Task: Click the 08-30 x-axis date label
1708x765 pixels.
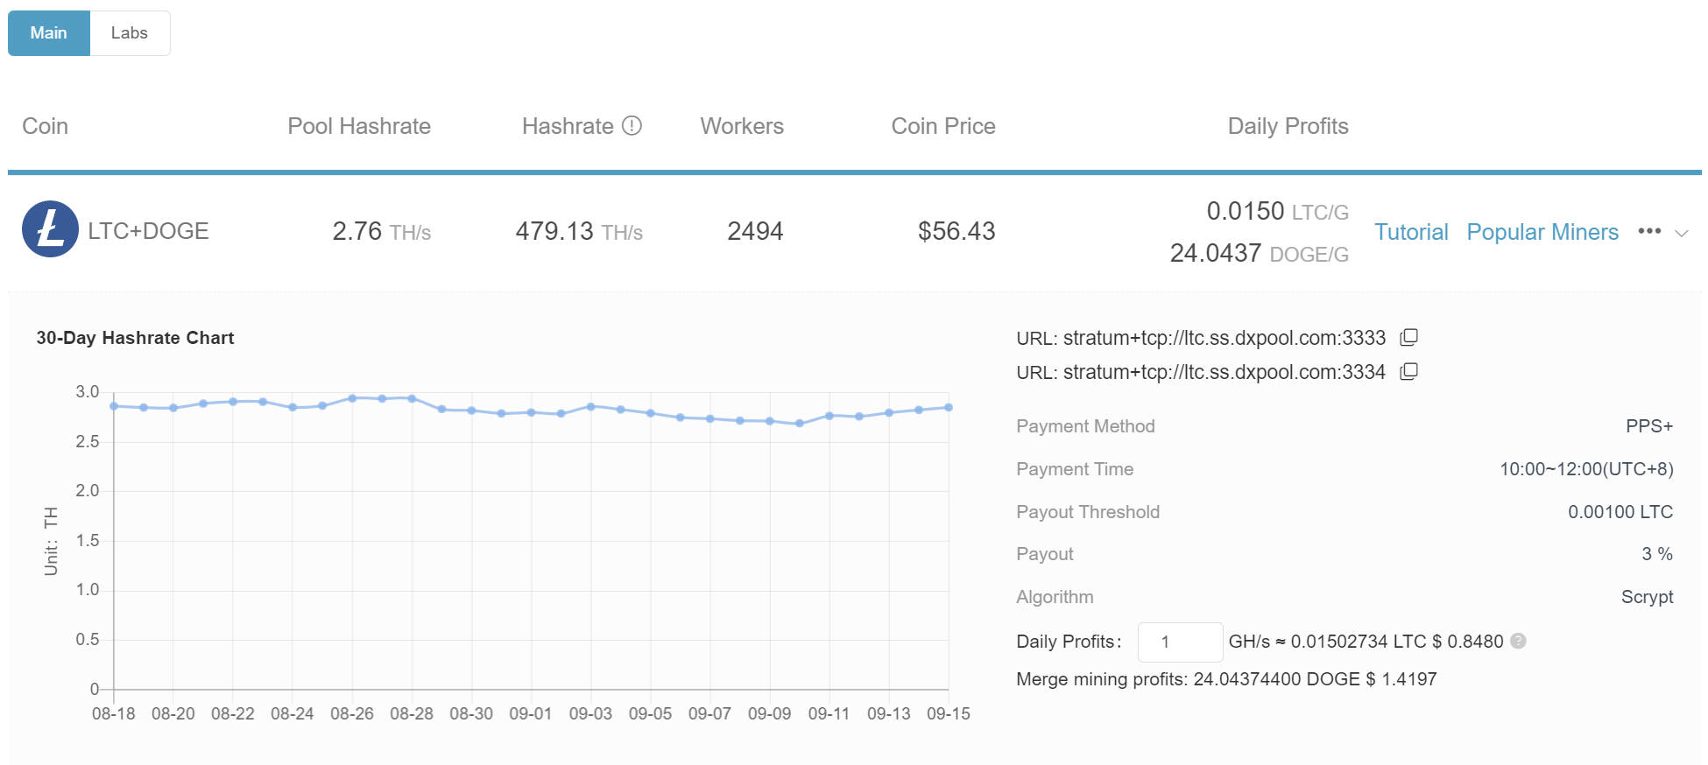Action: coord(471,713)
